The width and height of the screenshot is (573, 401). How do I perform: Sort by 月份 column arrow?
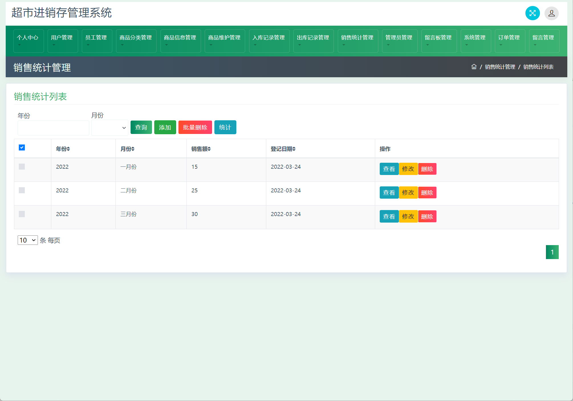coord(133,149)
